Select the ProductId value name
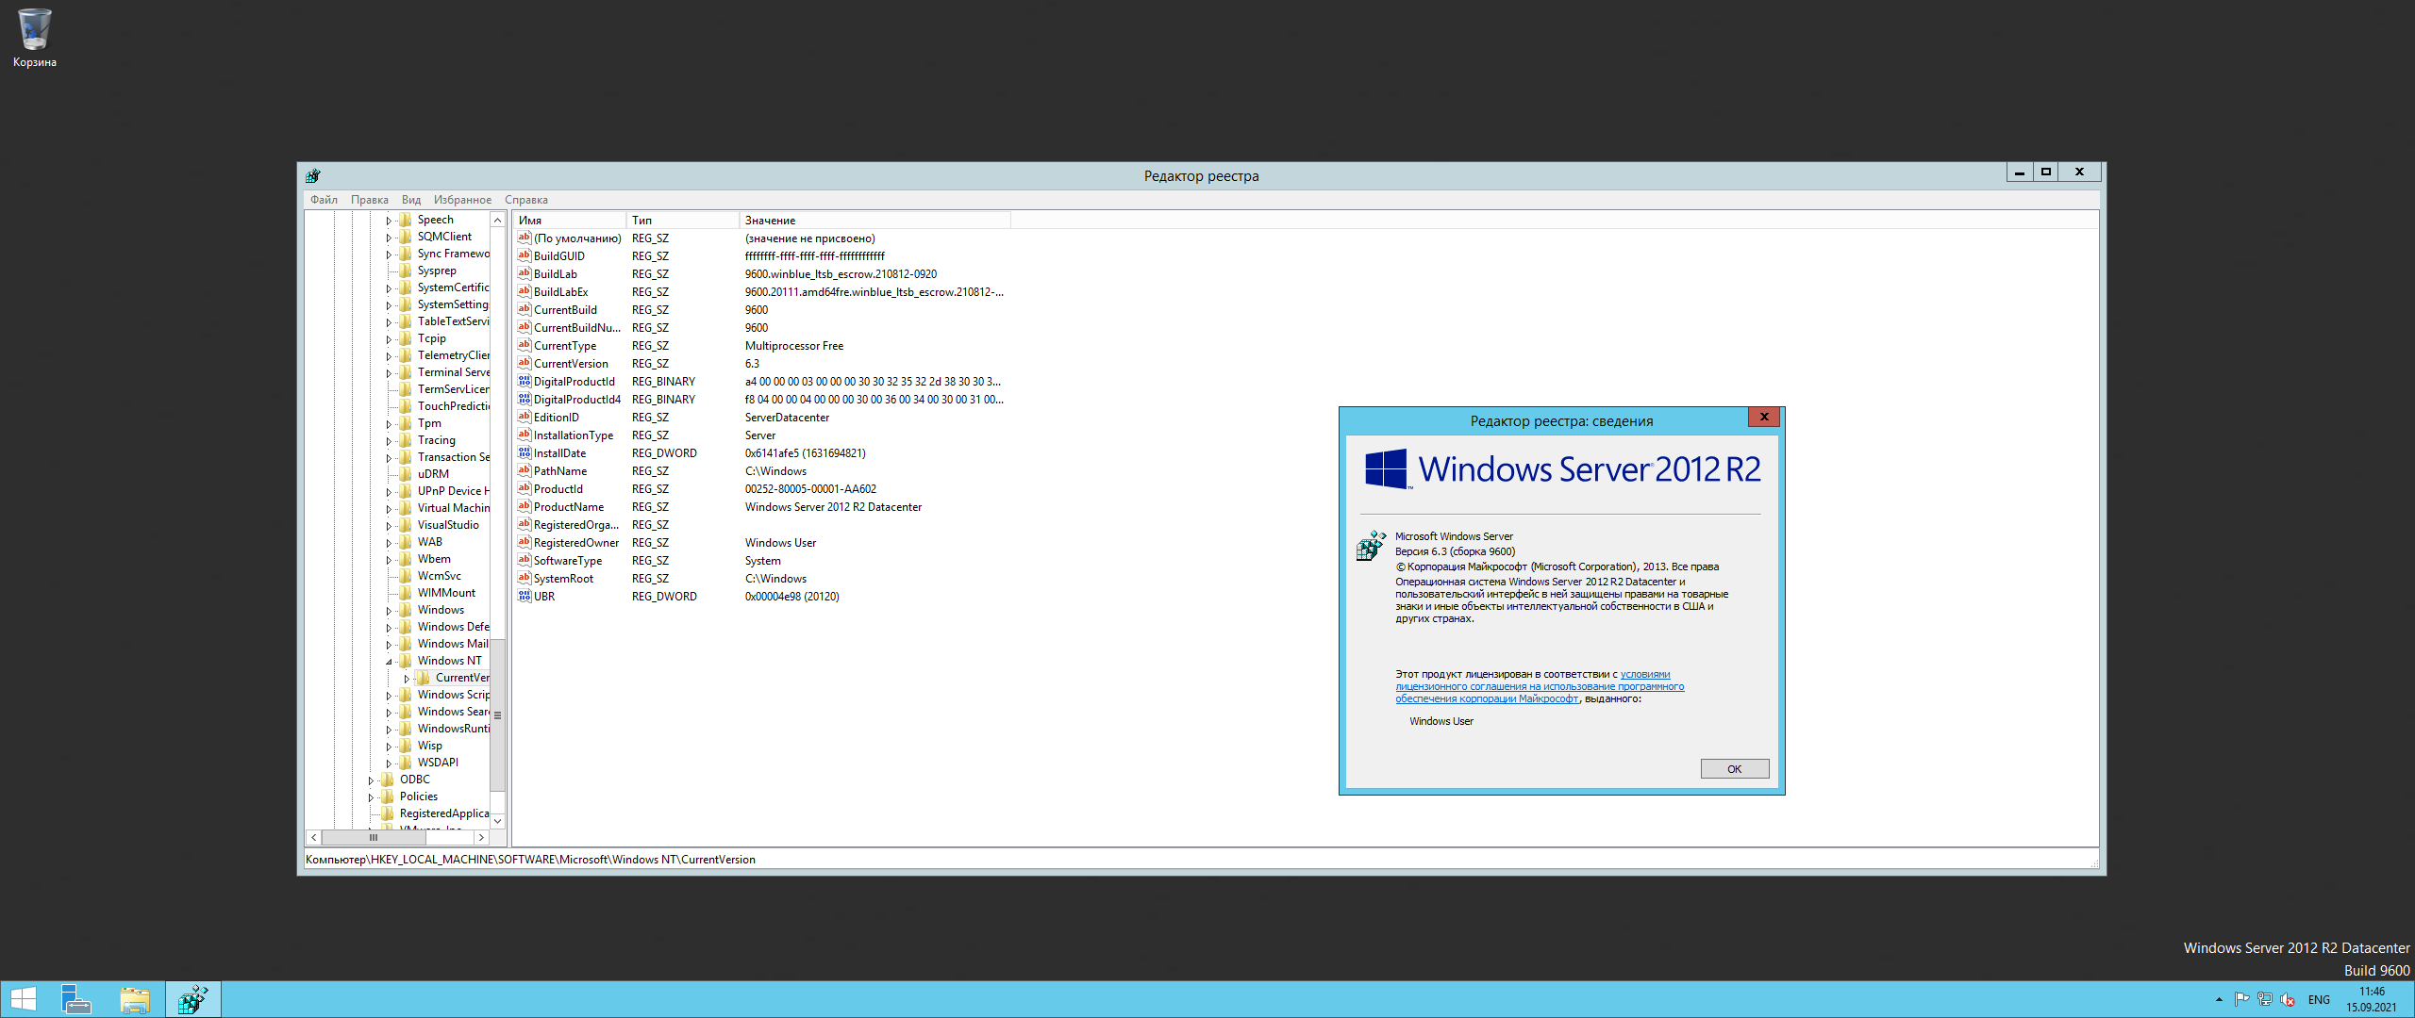The width and height of the screenshot is (2415, 1018). pos(558,488)
